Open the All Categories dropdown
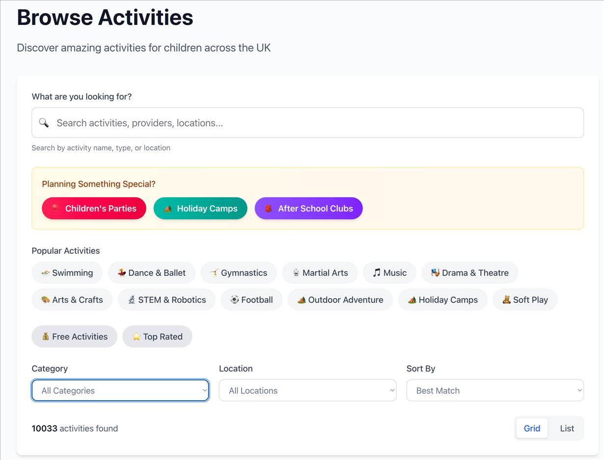The width and height of the screenshot is (604, 460). 120,390
